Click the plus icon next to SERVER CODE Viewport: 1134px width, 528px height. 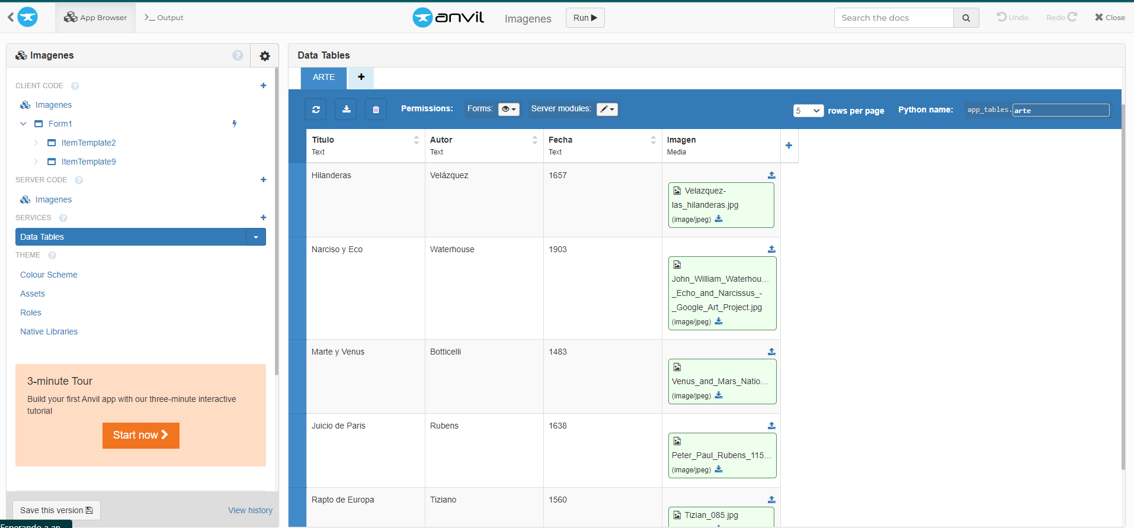(x=264, y=180)
